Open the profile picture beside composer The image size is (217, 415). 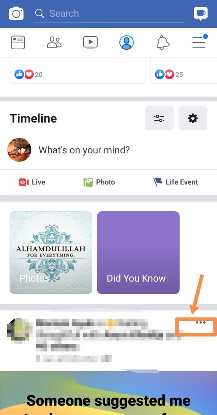(19, 150)
